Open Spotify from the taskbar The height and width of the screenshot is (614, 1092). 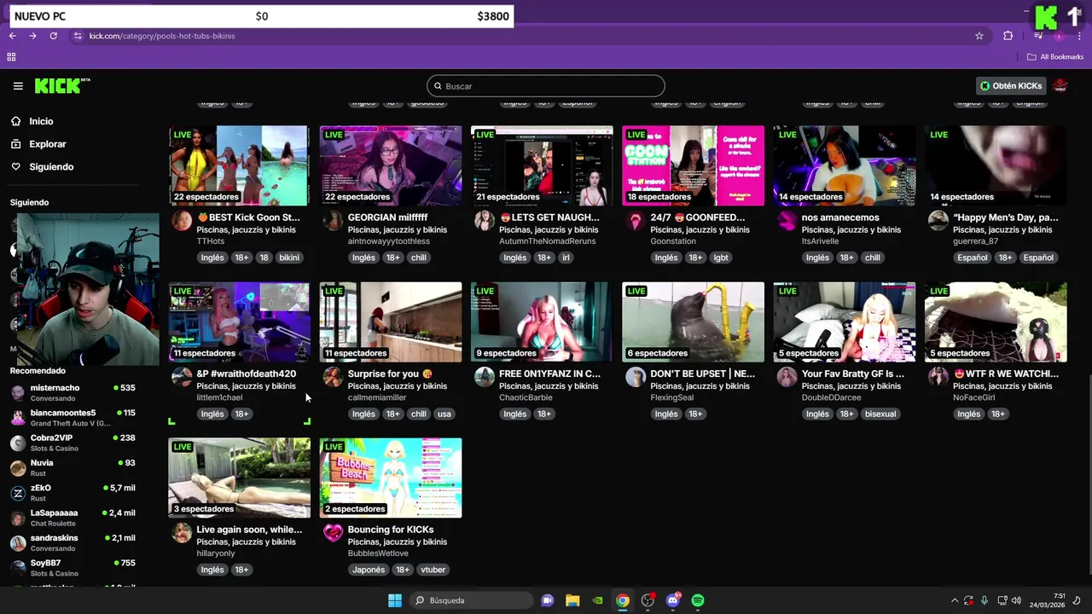point(698,600)
